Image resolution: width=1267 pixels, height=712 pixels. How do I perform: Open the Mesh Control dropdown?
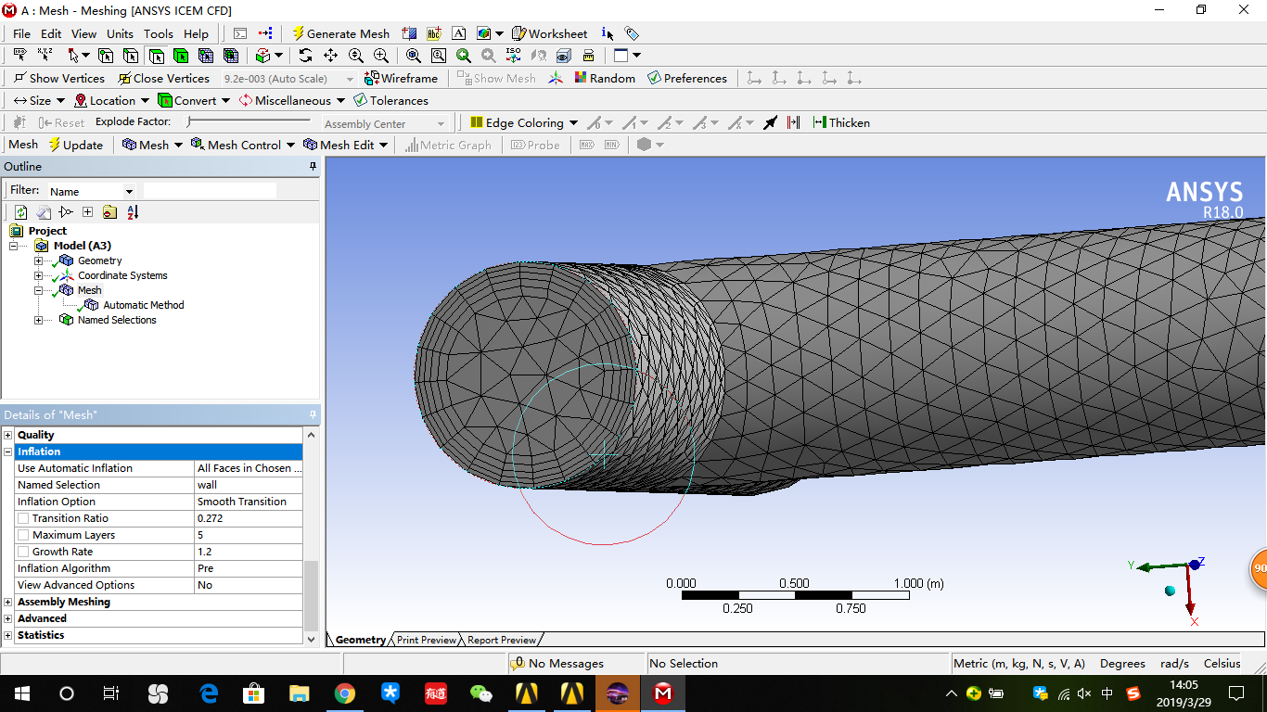(x=242, y=145)
